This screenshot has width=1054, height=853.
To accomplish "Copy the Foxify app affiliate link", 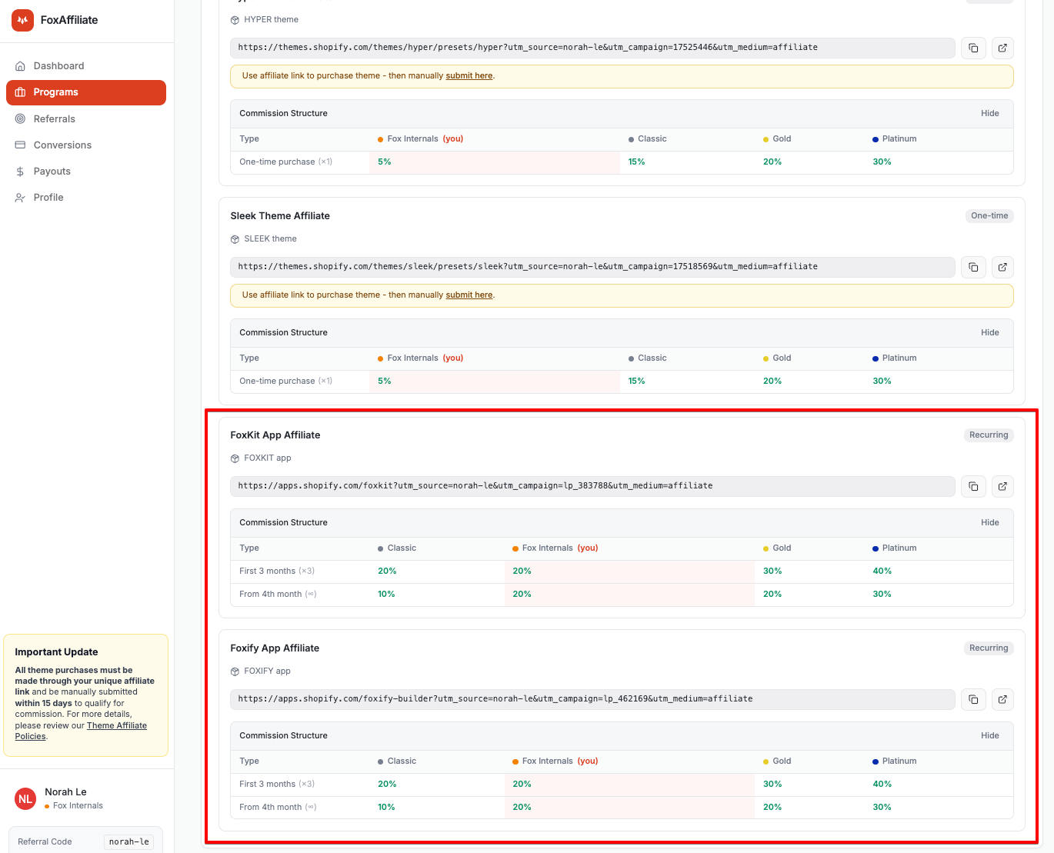I will pos(973,699).
